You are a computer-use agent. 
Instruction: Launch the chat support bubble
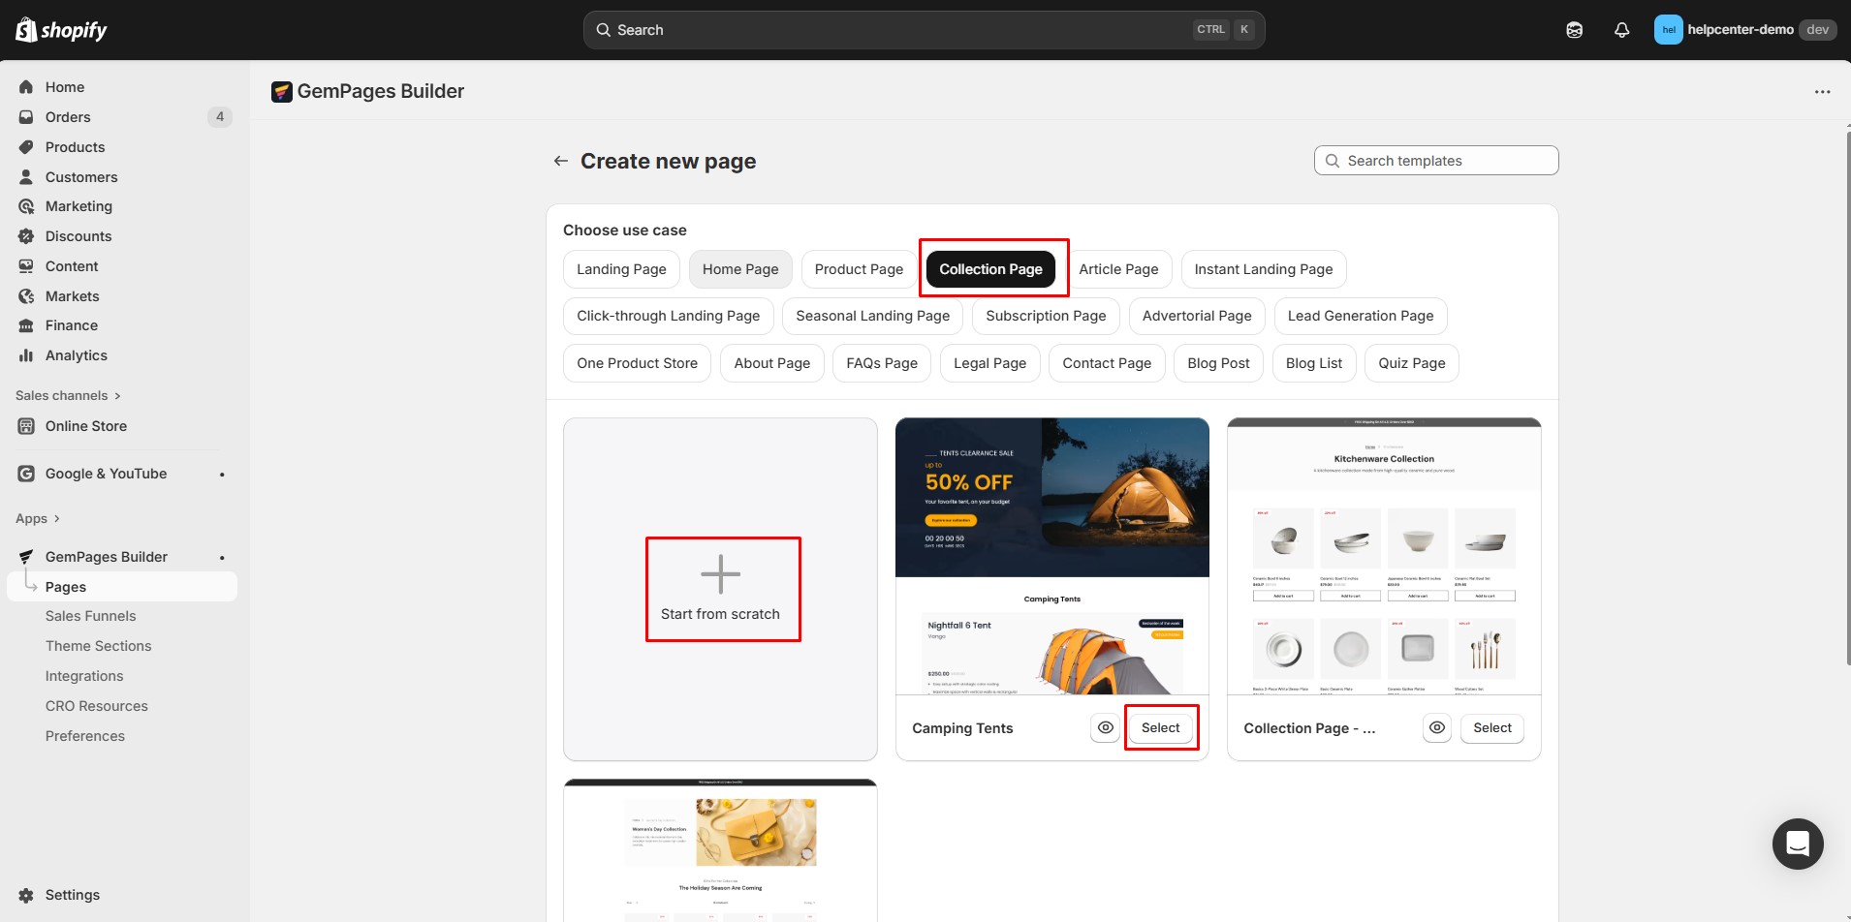[x=1798, y=844]
